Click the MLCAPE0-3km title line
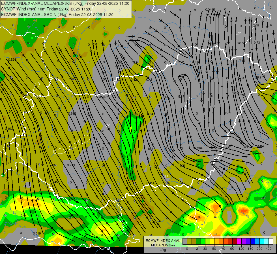Screen dimensions: 277x254 coord(65,3)
